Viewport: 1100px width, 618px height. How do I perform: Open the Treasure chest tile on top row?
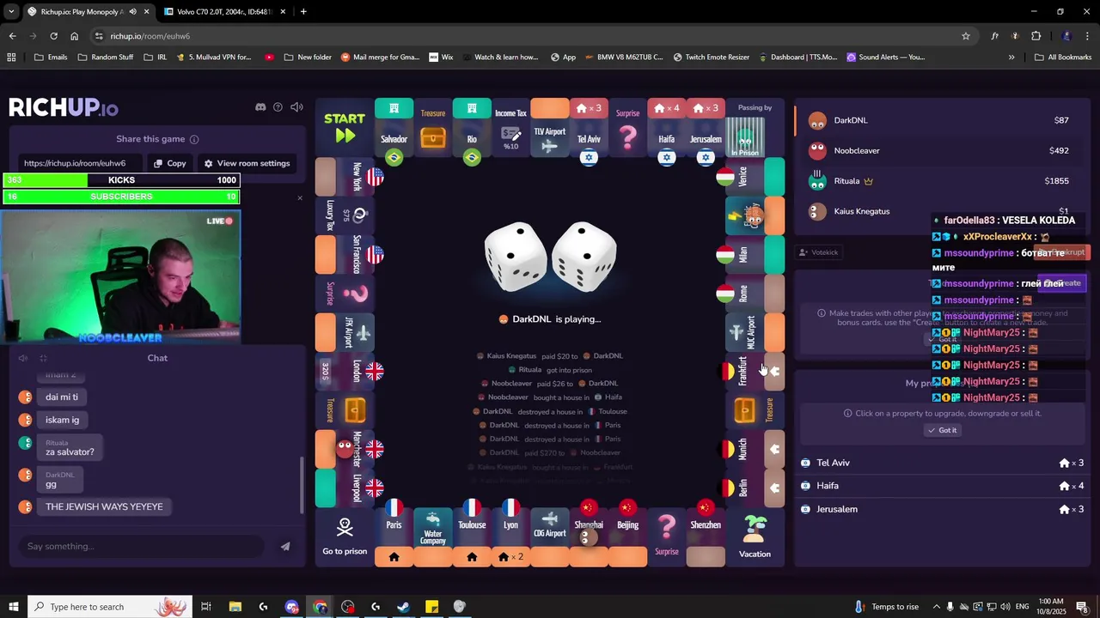433,128
